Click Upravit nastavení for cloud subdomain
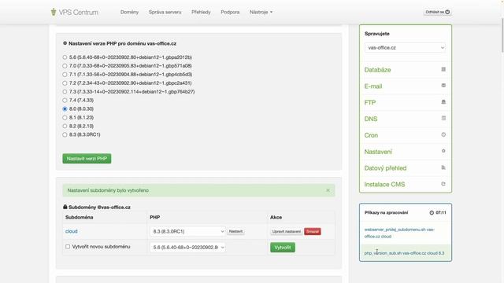 point(287,231)
